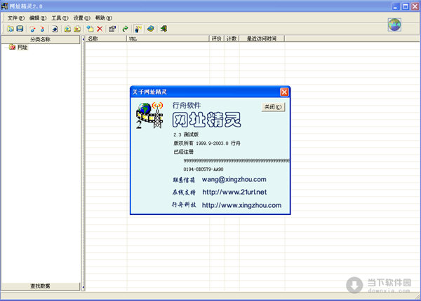Sort by the 最近访问时间 column header

pos(262,38)
